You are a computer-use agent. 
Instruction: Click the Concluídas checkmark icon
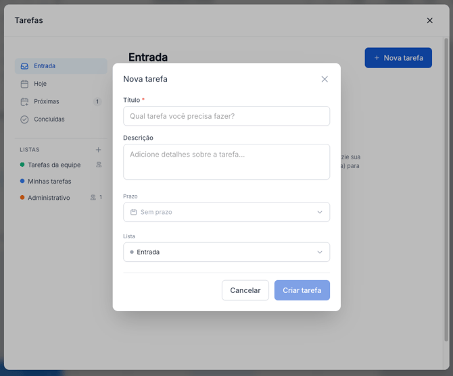(x=24, y=119)
